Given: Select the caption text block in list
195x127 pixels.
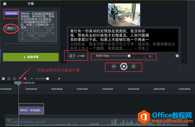Looking at the screenshot, I should coord(38,26).
